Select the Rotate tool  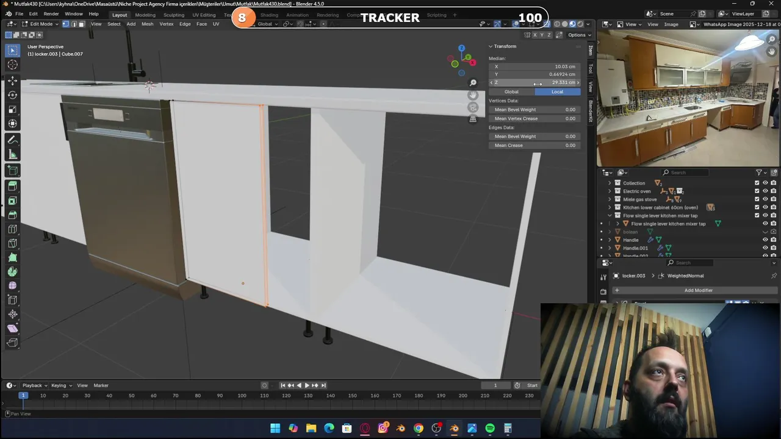12,95
